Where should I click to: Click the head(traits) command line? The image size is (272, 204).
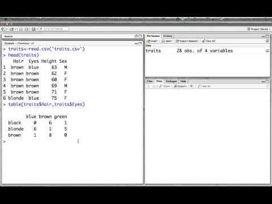pyautogui.click(x=23, y=55)
